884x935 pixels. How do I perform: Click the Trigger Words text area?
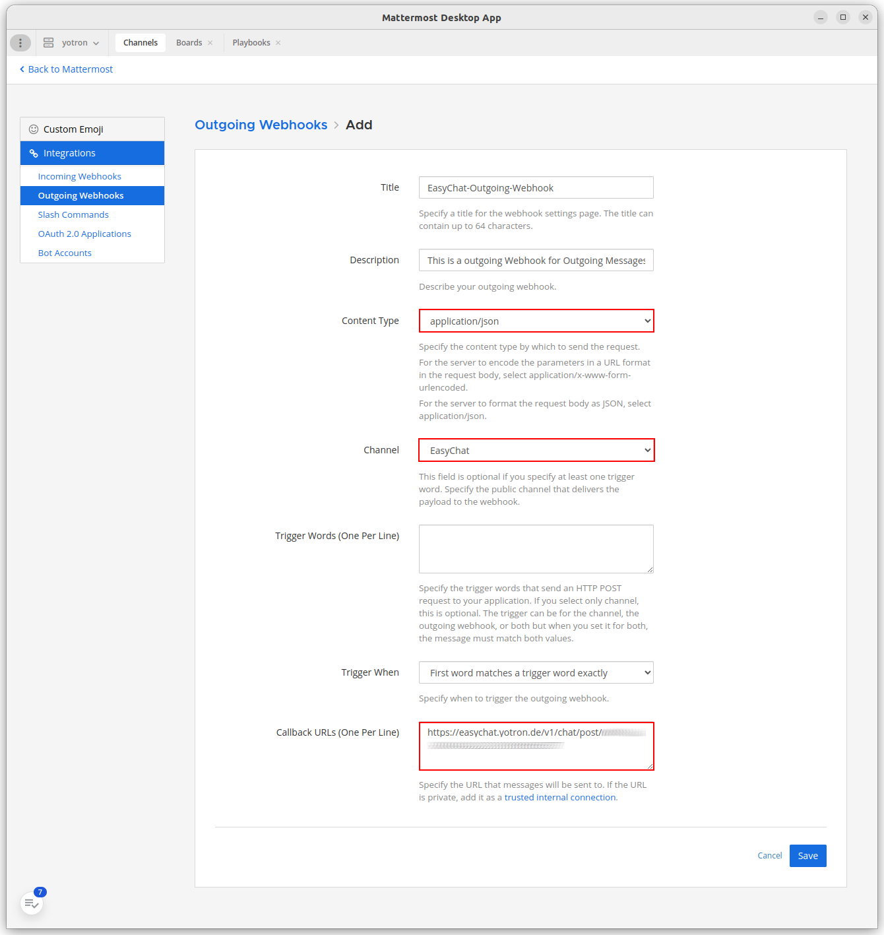(x=536, y=549)
